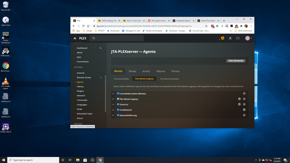Open settings gear for Plex Movie (Legacy)

244,99
